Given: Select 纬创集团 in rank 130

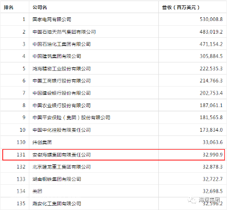Looking at the screenshot, I should coord(42,142).
